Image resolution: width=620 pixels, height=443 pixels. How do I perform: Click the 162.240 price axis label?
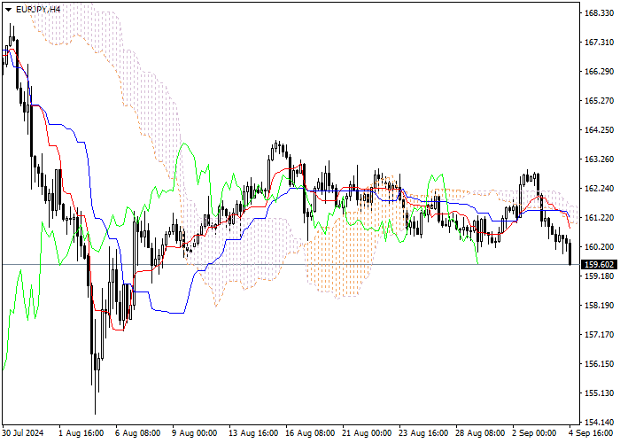599,189
